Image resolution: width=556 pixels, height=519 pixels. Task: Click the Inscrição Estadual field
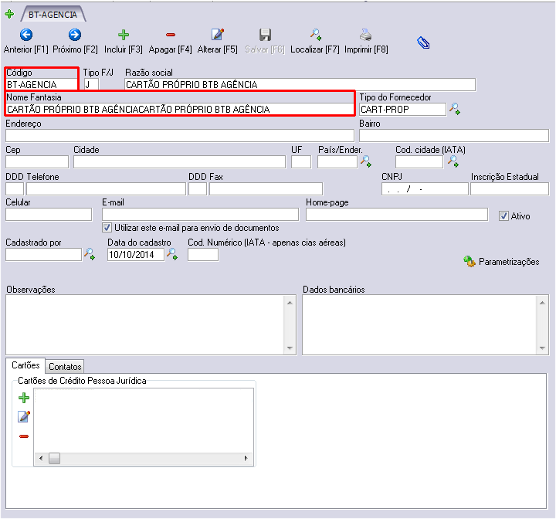[x=510, y=188]
